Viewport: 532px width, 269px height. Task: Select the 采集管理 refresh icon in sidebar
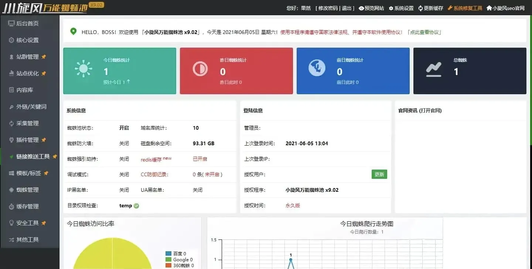tap(11, 123)
